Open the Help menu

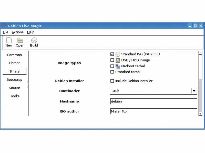coord(30,32)
